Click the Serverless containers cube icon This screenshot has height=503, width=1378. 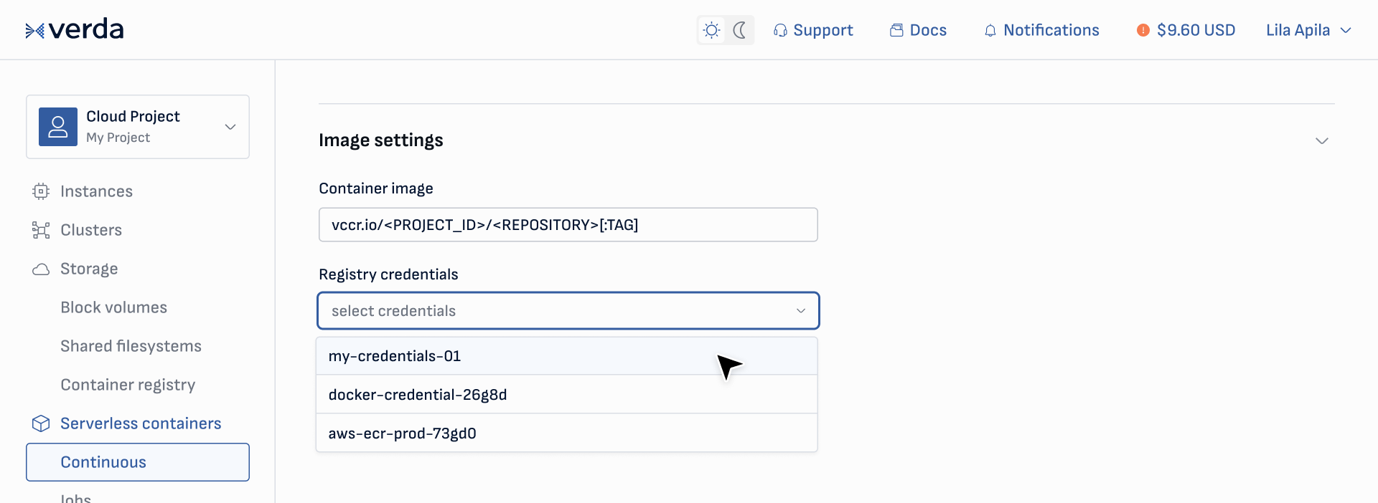click(41, 423)
